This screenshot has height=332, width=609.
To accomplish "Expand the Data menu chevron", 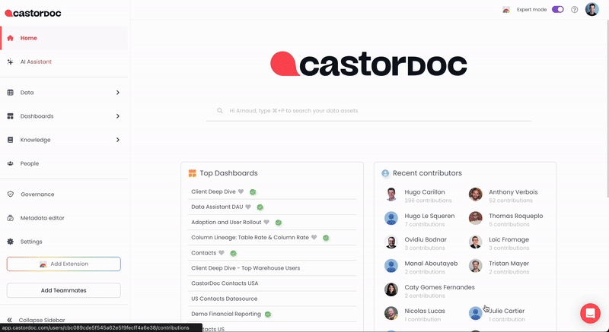I will pos(117,93).
